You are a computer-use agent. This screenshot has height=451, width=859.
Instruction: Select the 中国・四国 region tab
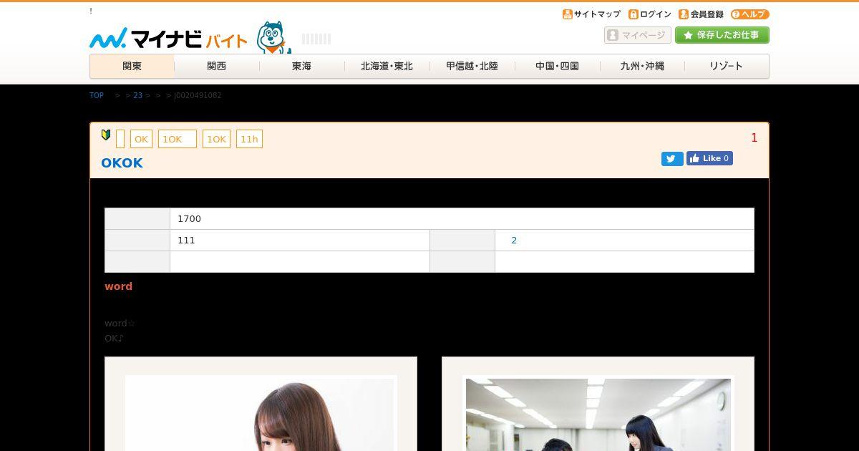[557, 66]
